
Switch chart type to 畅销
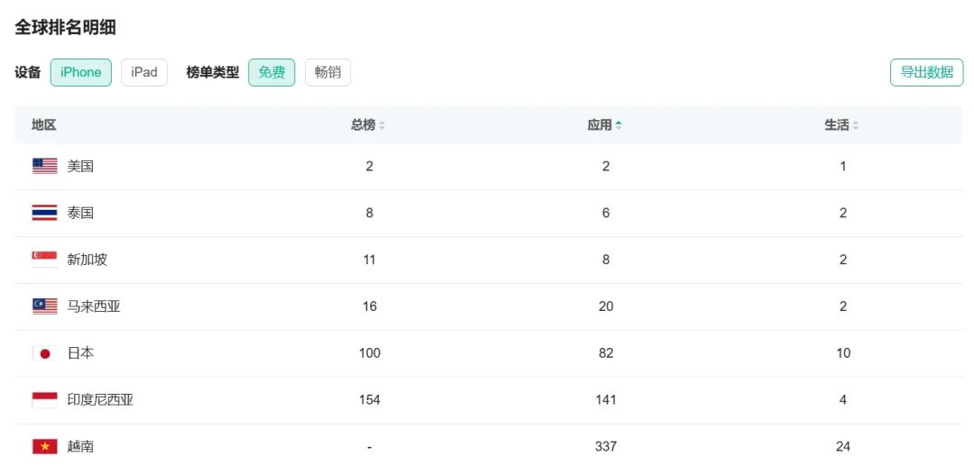click(327, 73)
